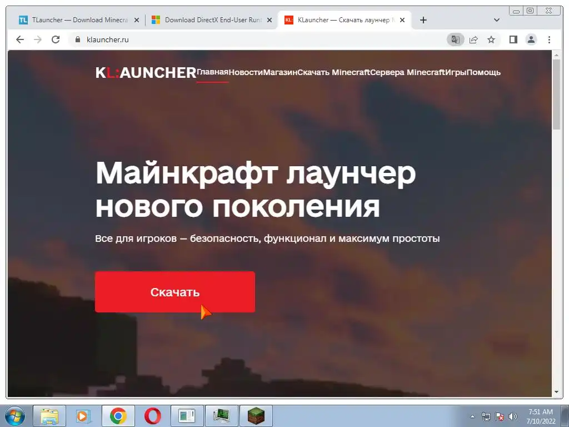Open Windows Explorer from taskbar
The height and width of the screenshot is (427, 569).
coord(49,416)
